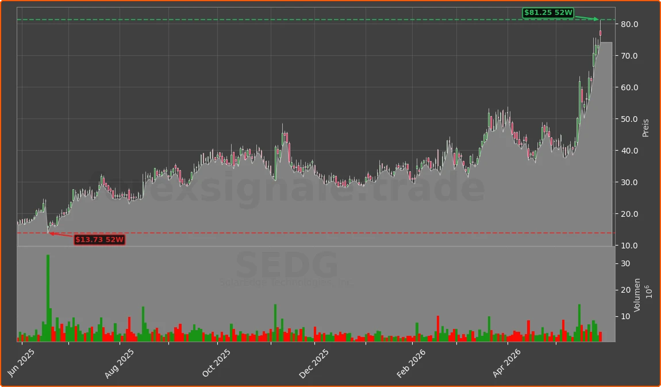Click the Oct 2025 axis label
The height and width of the screenshot is (387, 661).
point(217,362)
